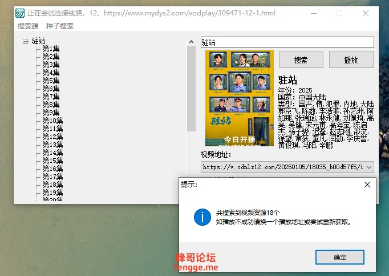Click the green app icon in title bar
This screenshot has height=276, width=389.
(20, 13)
